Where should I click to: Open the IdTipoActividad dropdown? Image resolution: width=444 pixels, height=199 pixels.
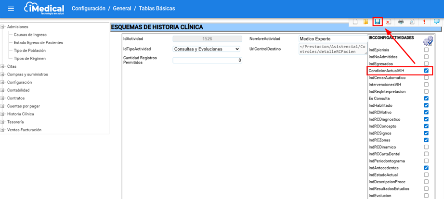click(x=206, y=49)
